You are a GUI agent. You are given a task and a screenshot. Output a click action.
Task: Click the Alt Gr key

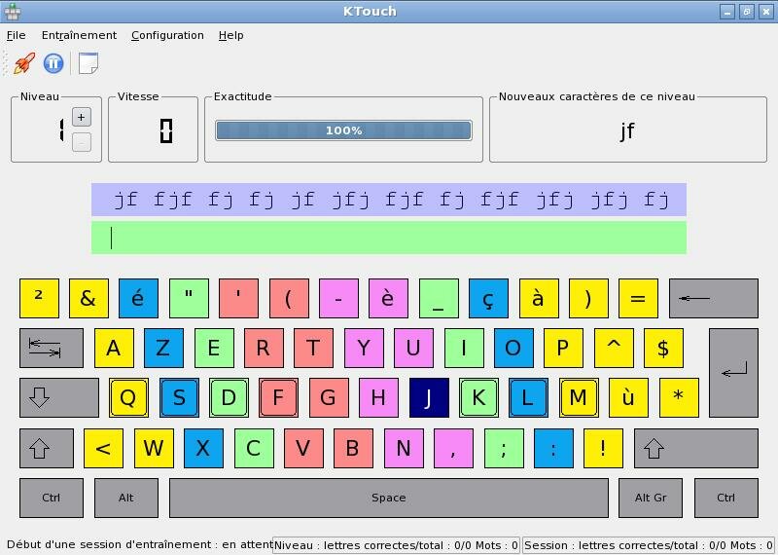click(651, 498)
